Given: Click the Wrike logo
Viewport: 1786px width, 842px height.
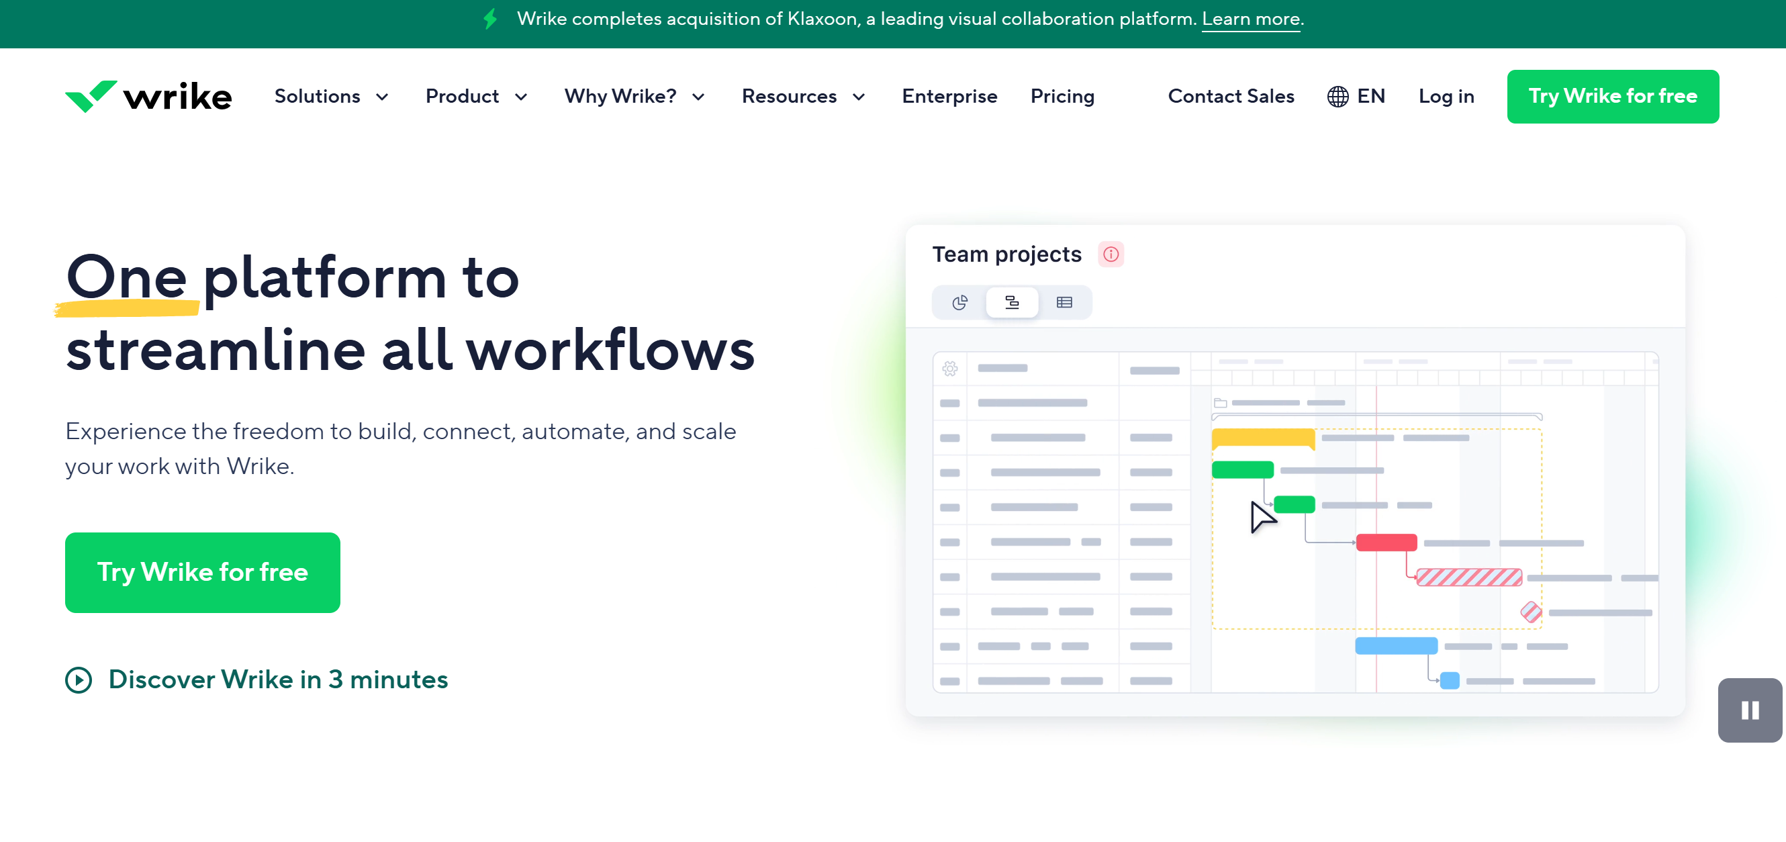Looking at the screenshot, I should coord(148,96).
